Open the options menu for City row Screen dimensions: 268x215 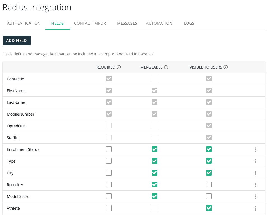click(x=255, y=173)
